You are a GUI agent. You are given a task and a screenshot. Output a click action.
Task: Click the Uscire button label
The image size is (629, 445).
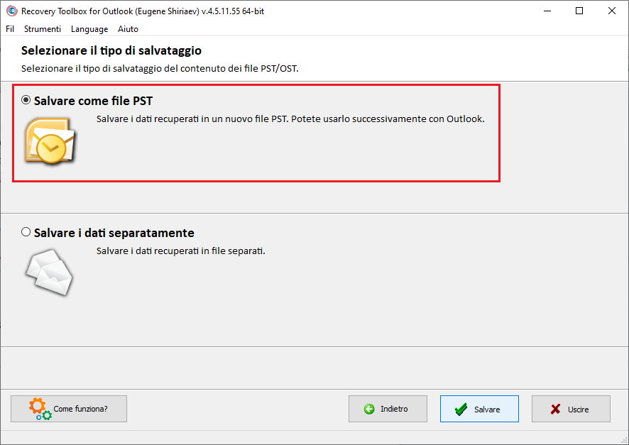click(578, 410)
